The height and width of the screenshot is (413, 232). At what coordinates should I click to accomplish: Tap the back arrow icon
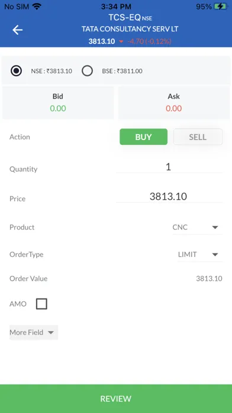(17, 30)
